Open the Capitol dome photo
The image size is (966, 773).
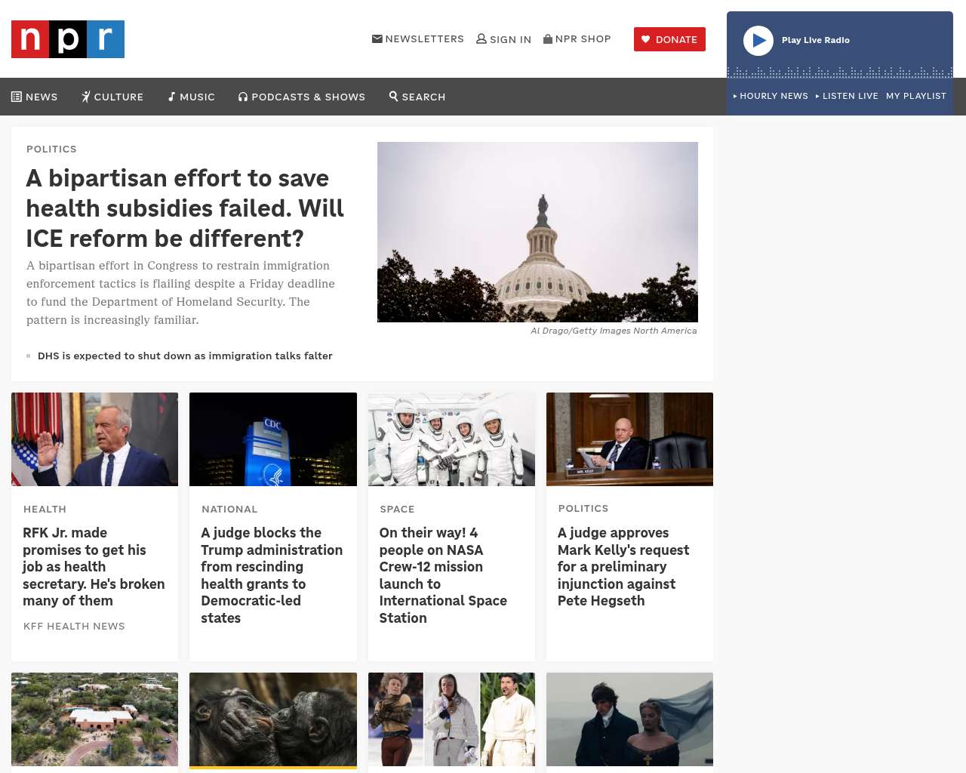point(537,232)
